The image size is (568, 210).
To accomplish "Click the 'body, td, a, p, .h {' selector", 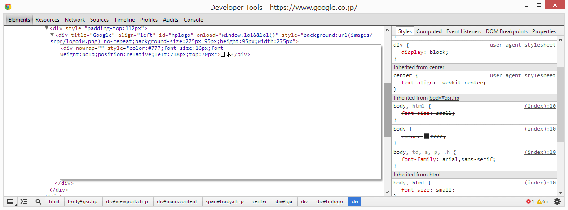I will [424, 152].
